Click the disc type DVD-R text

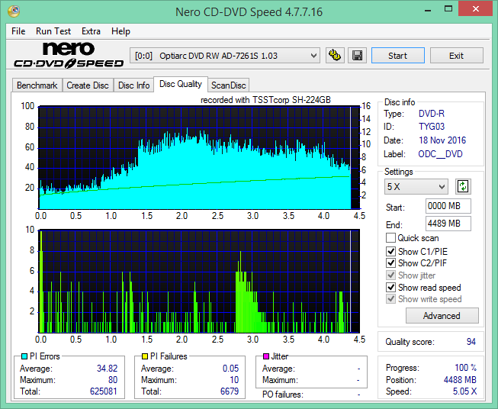pos(432,114)
